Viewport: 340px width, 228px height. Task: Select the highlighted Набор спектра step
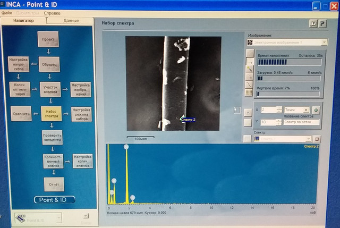click(52, 114)
